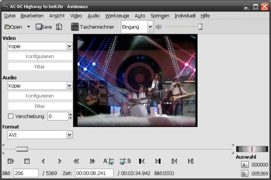Click the jog shuttle wheel control
This screenshot has height=180, width=271.
click(252, 149)
